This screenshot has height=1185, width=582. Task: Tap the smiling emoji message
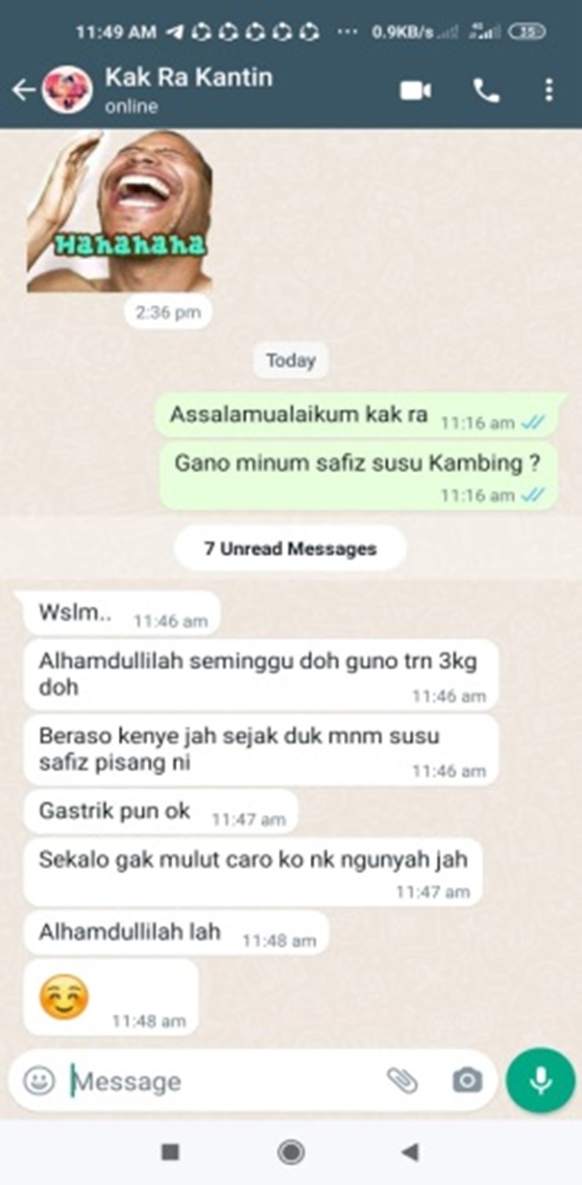point(110,998)
